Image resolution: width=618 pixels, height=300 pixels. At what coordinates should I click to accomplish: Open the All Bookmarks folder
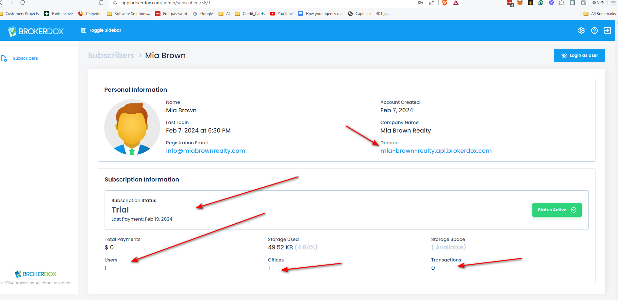(600, 14)
